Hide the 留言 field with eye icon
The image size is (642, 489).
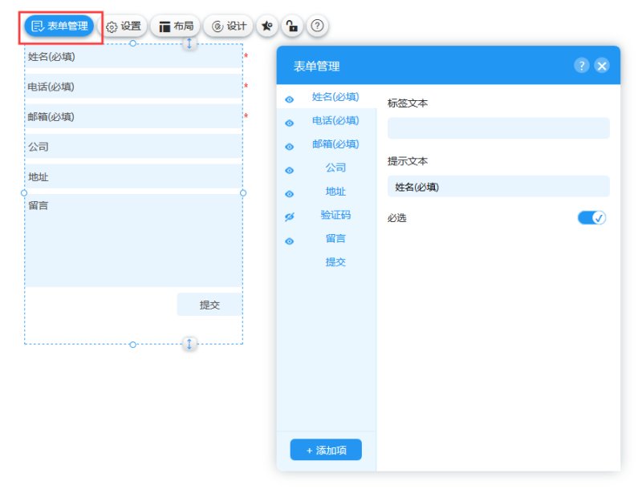tap(290, 240)
